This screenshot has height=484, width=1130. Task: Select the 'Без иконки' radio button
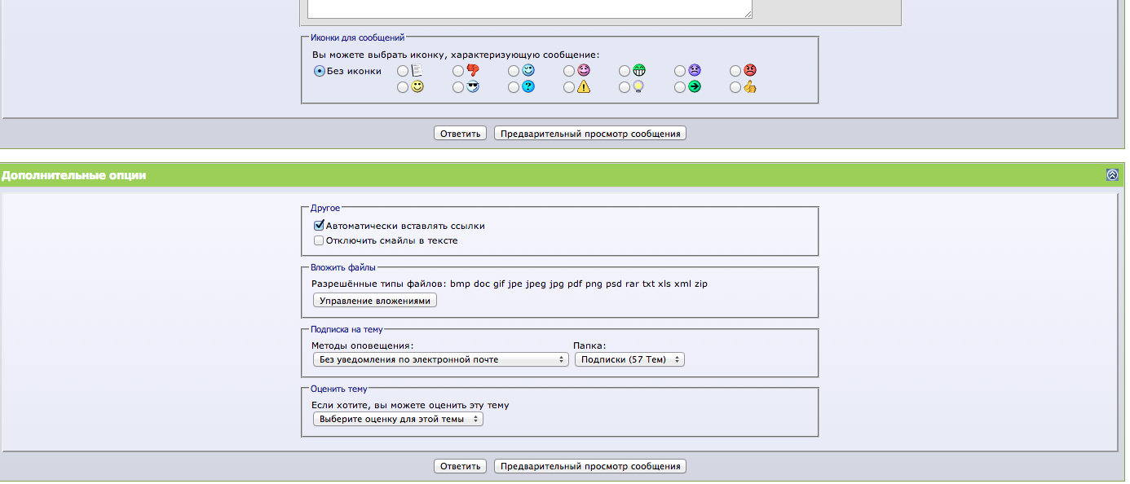[320, 71]
